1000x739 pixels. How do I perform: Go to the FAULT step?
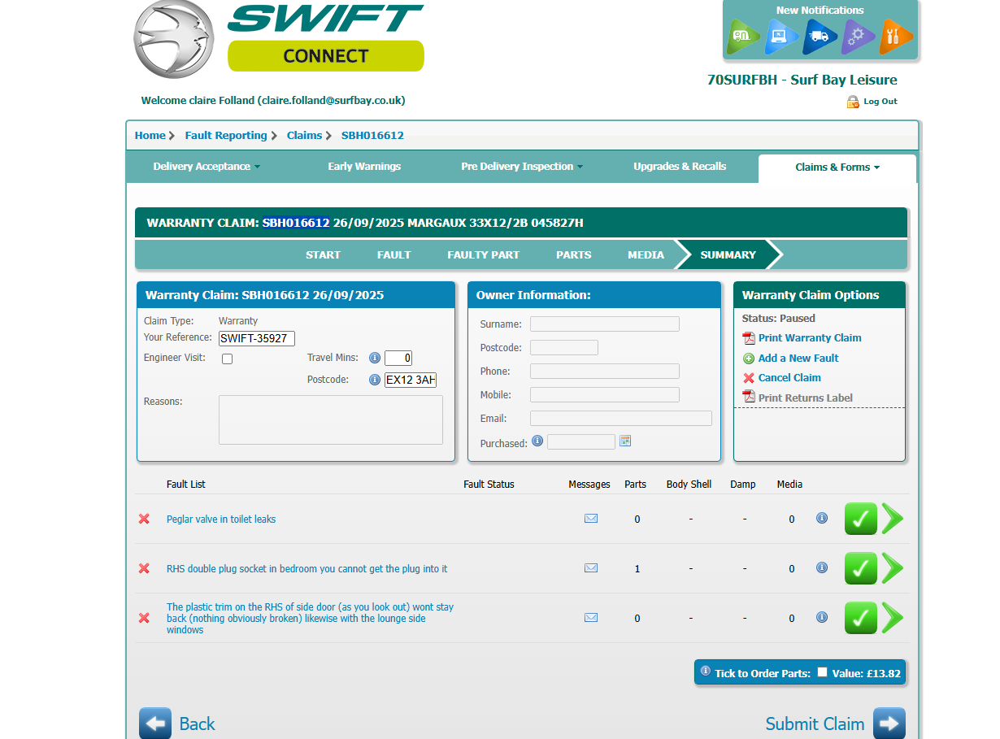394,254
